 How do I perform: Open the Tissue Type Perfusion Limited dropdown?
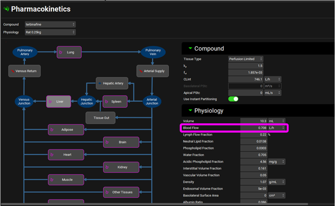(246, 59)
